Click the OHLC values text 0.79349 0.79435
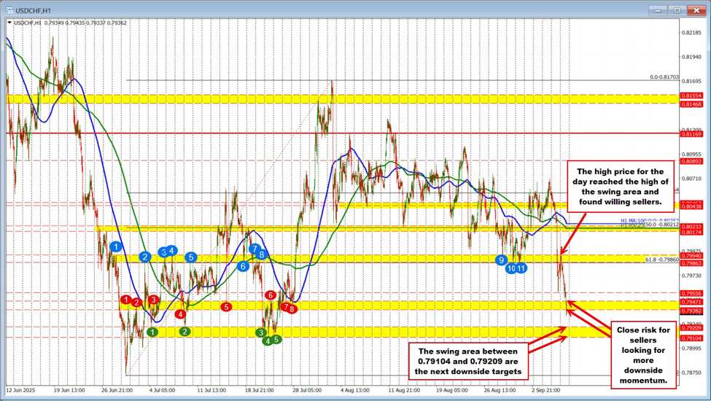The width and height of the screenshot is (711, 401). 64,23
